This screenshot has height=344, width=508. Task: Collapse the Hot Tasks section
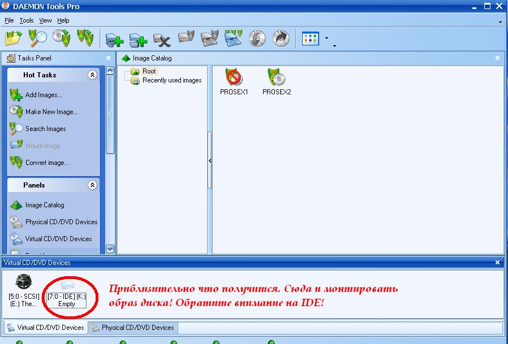[92, 75]
